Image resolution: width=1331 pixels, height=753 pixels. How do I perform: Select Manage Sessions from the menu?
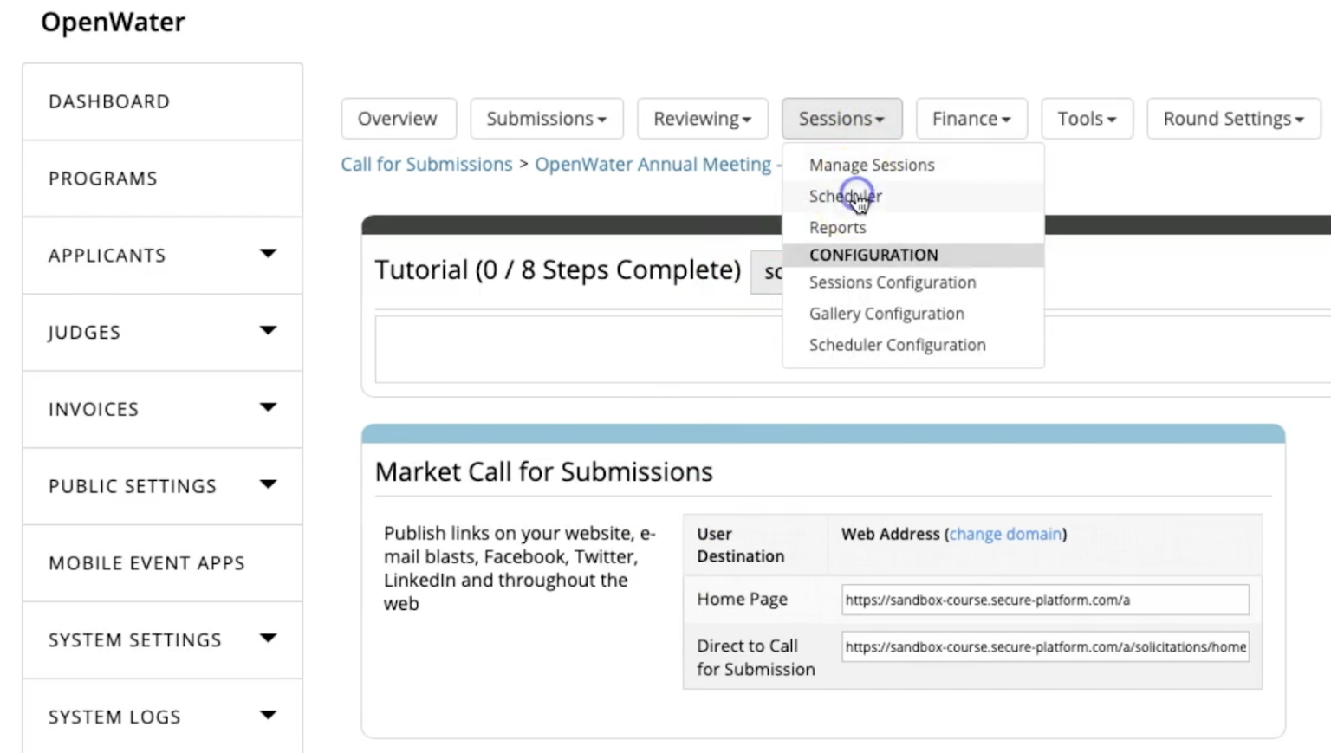[x=871, y=165]
